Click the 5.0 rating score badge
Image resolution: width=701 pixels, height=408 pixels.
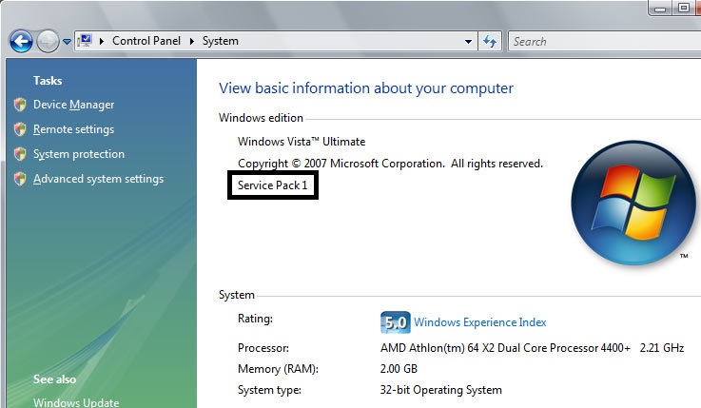pyautogui.click(x=395, y=322)
